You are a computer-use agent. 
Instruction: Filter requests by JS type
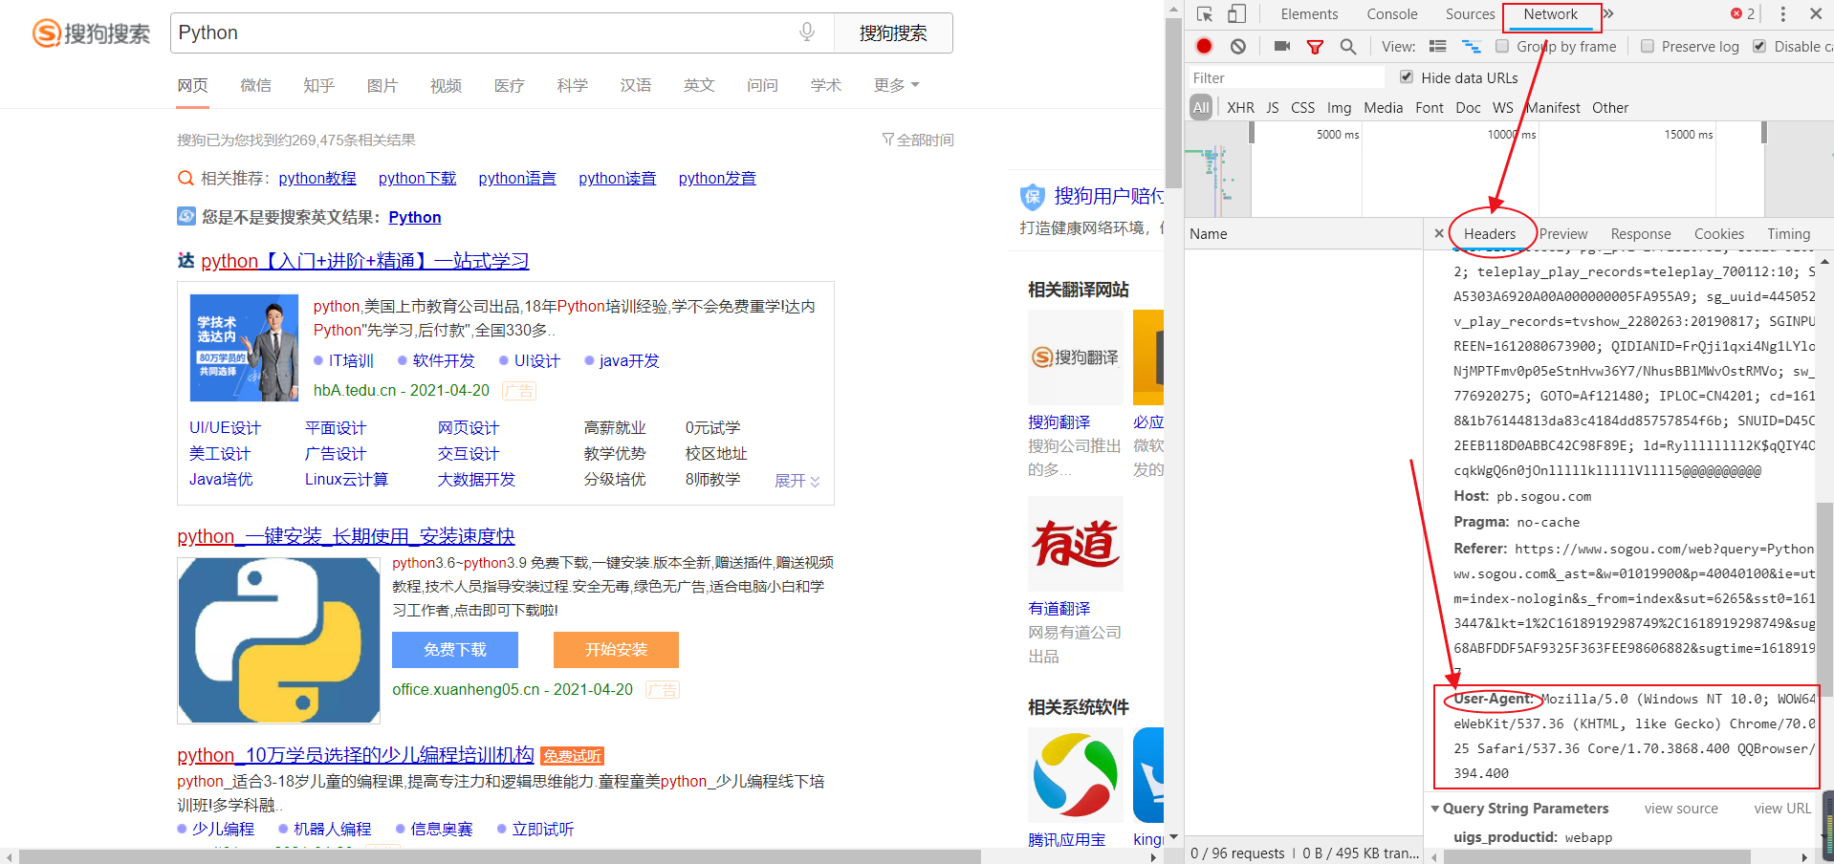pos(1273,108)
